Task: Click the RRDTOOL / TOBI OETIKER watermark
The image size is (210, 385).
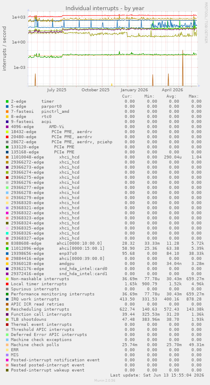Action: 206,22
